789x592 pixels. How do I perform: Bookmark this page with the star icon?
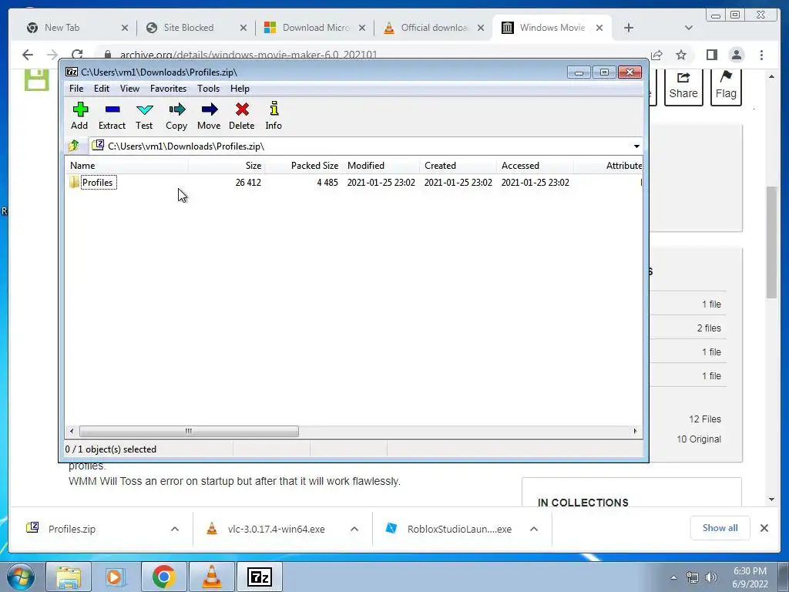point(681,55)
